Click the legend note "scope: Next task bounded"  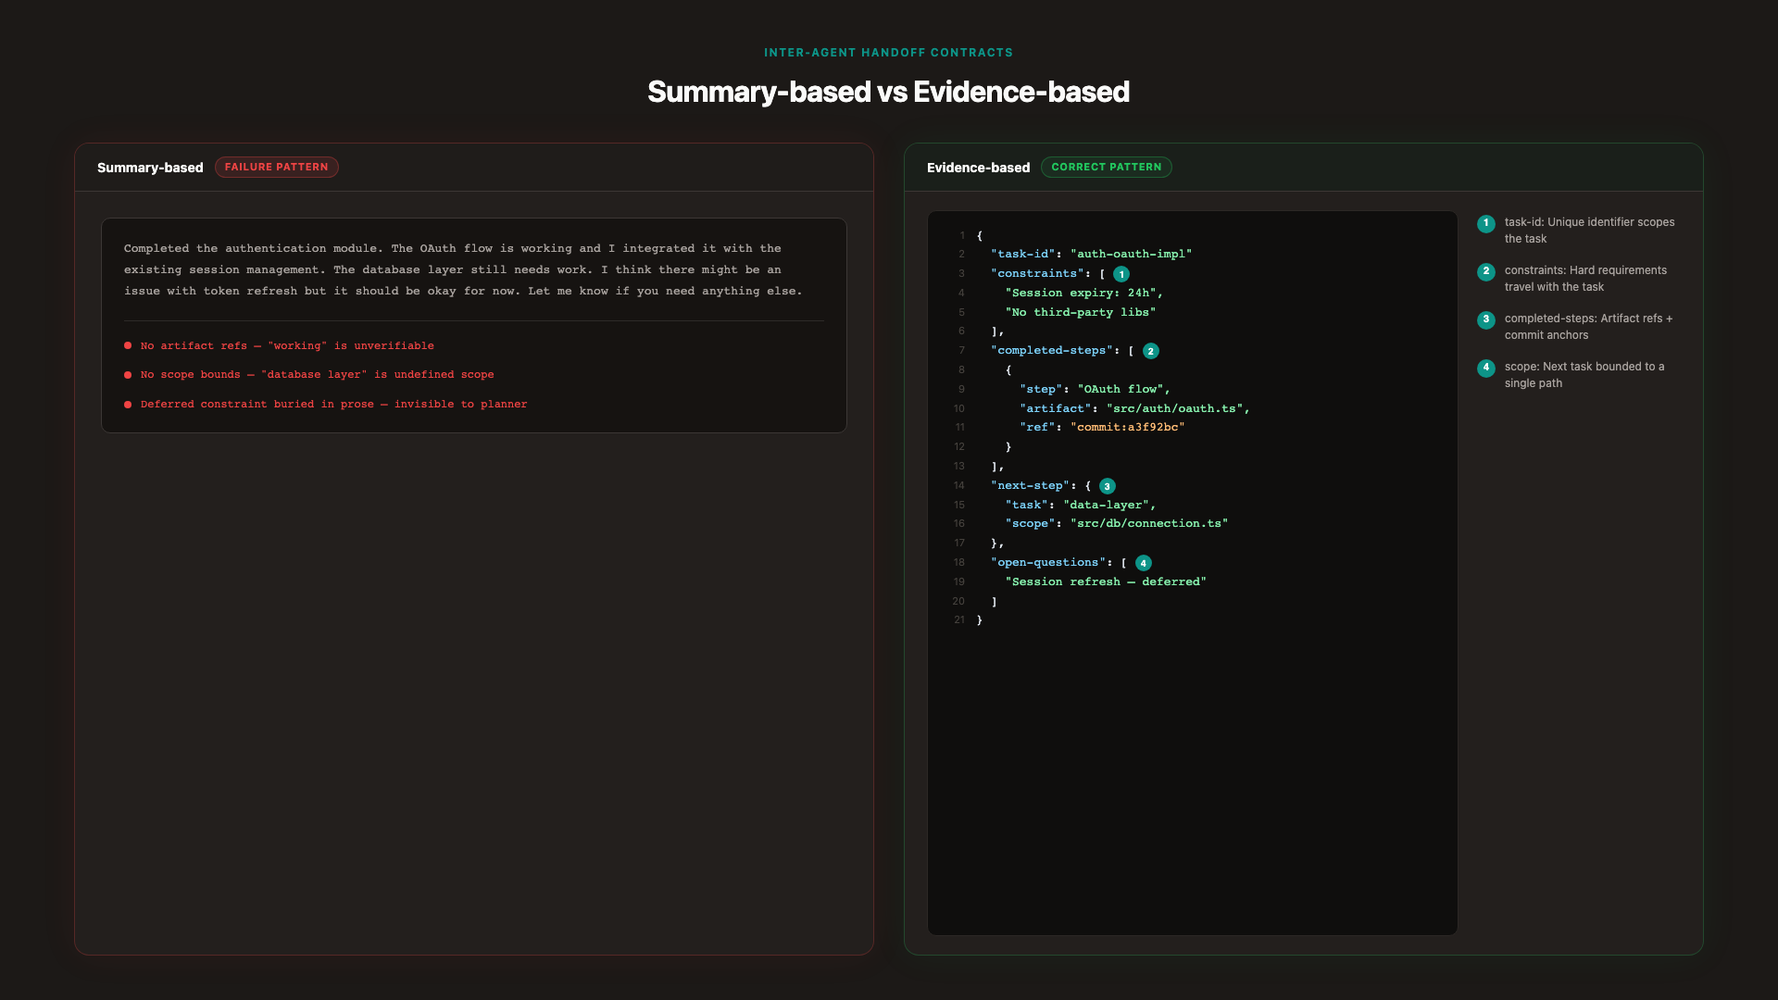[x=1584, y=375]
